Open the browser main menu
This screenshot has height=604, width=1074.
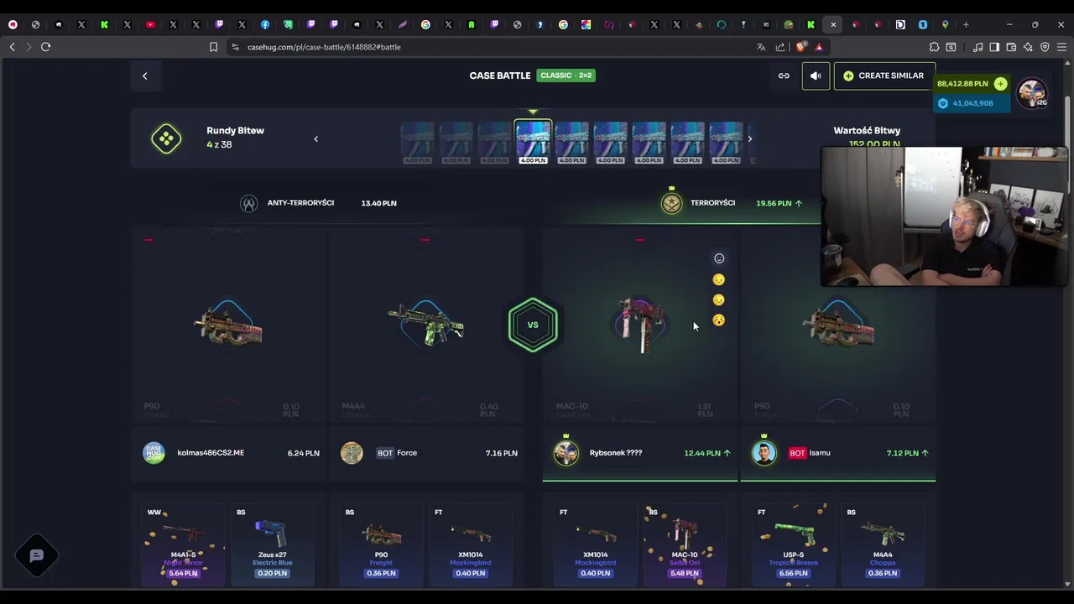point(1062,47)
